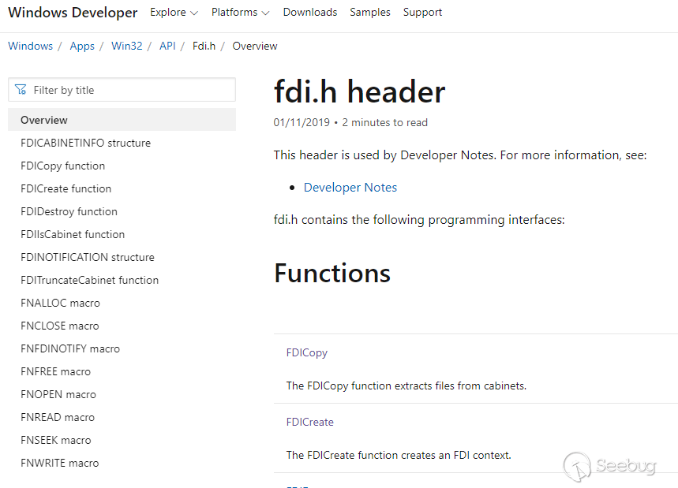Type in the Filter by title box
This screenshot has height=488, width=678.
pyautogui.click(x=130, y=90)
